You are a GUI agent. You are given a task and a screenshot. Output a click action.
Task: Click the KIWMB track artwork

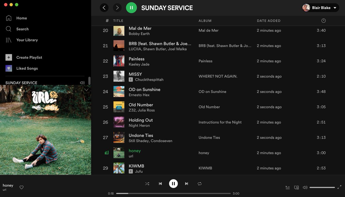tap(119, 168)
